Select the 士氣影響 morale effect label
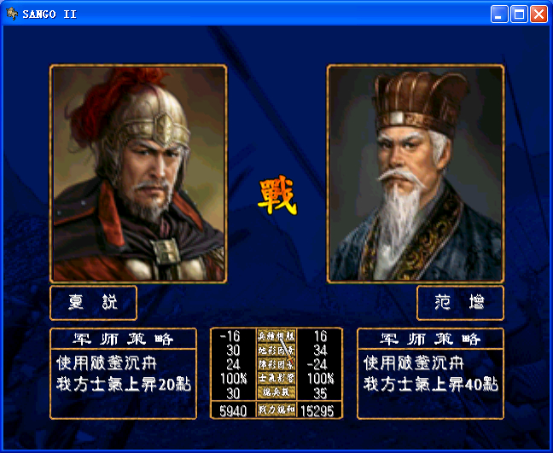Viewport: 553px width, 453px height. point(276,378)
